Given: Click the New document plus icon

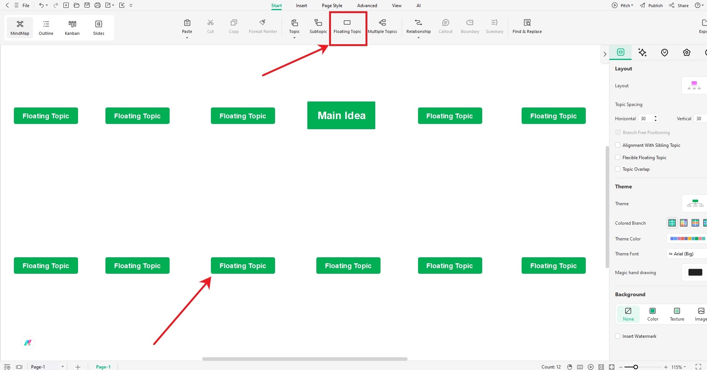Looking at the screenshot, I should 66,5.
